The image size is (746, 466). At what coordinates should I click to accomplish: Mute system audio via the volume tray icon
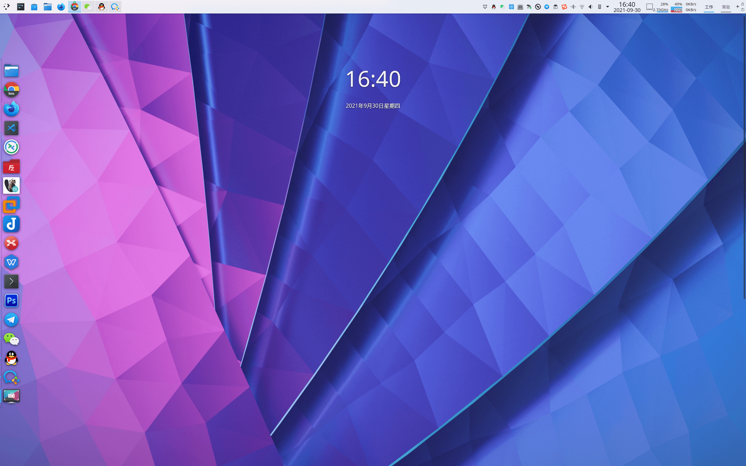[x=590, y=6]
